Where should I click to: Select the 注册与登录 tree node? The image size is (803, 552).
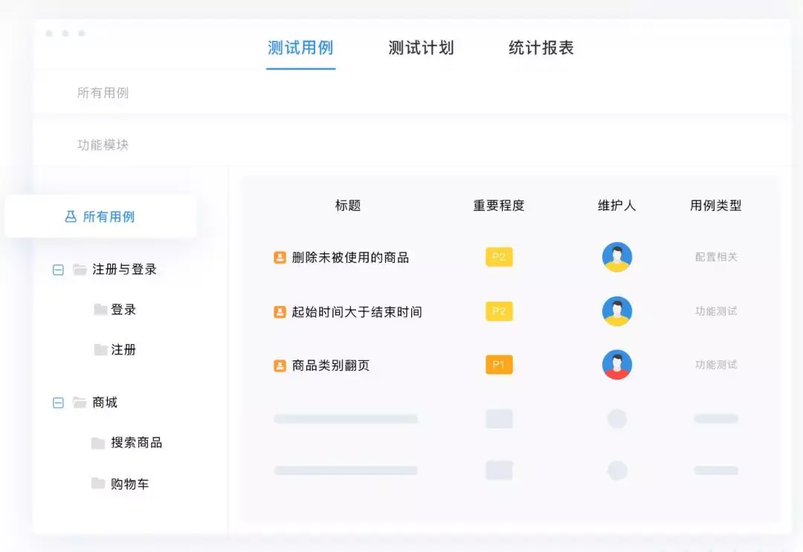124,269
